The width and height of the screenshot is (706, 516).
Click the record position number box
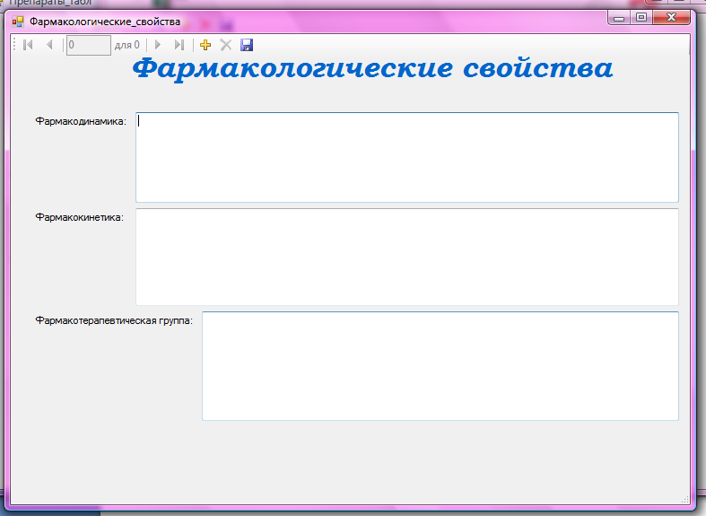coord(89,45)
